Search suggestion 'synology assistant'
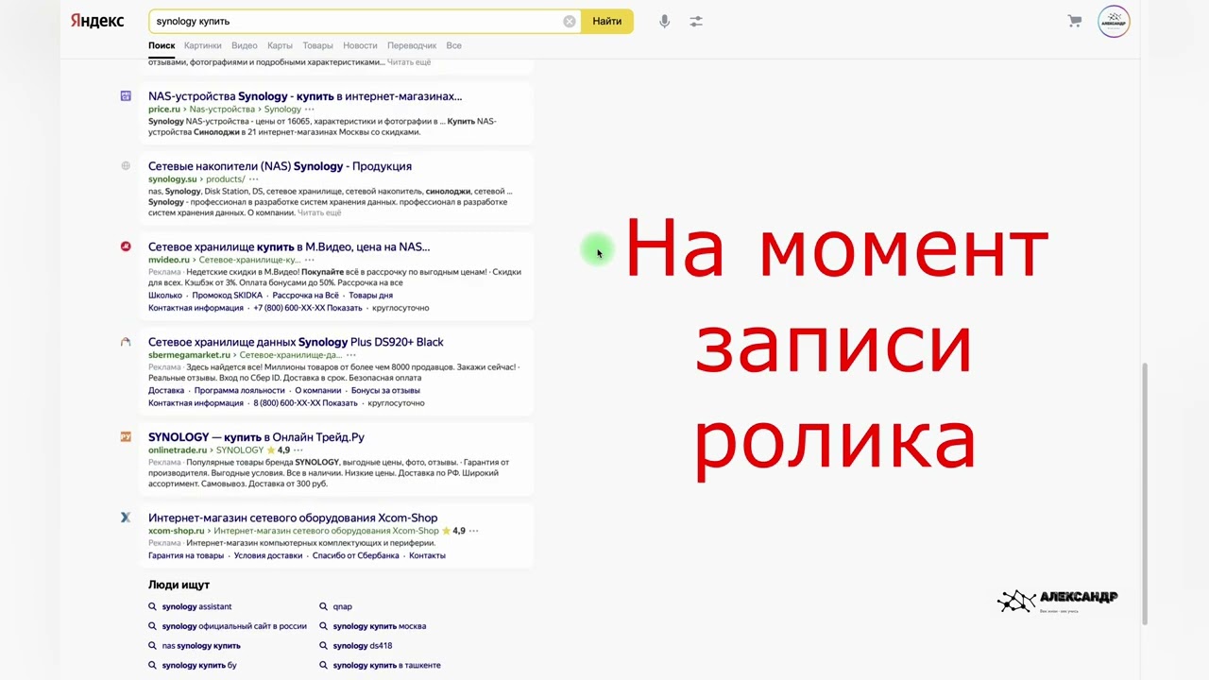 tap(196, 606)
